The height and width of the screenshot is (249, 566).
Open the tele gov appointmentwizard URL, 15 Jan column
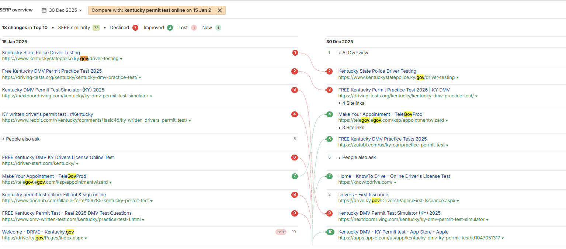coord(55,182)
